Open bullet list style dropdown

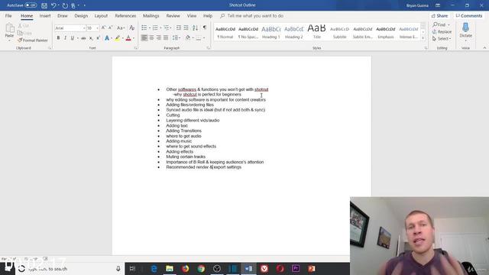(x=150, y=28)
